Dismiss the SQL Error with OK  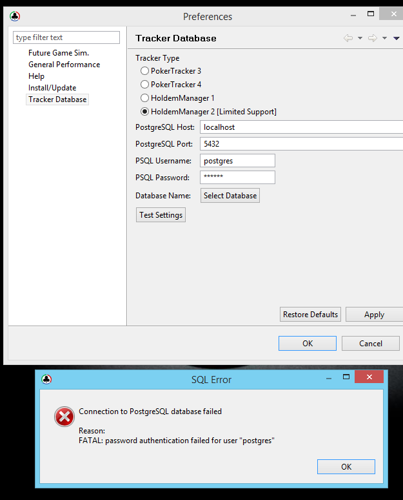346,467
